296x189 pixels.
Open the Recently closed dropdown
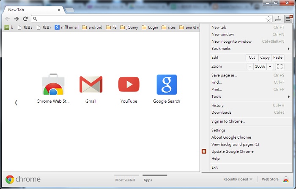[x=238, y=179]
